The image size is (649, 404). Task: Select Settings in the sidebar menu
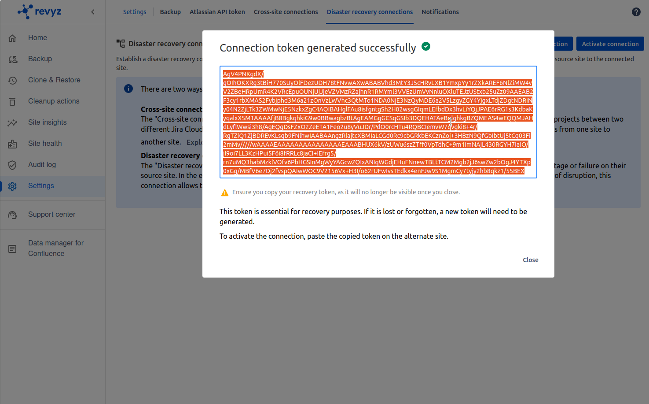pos(41,186)
